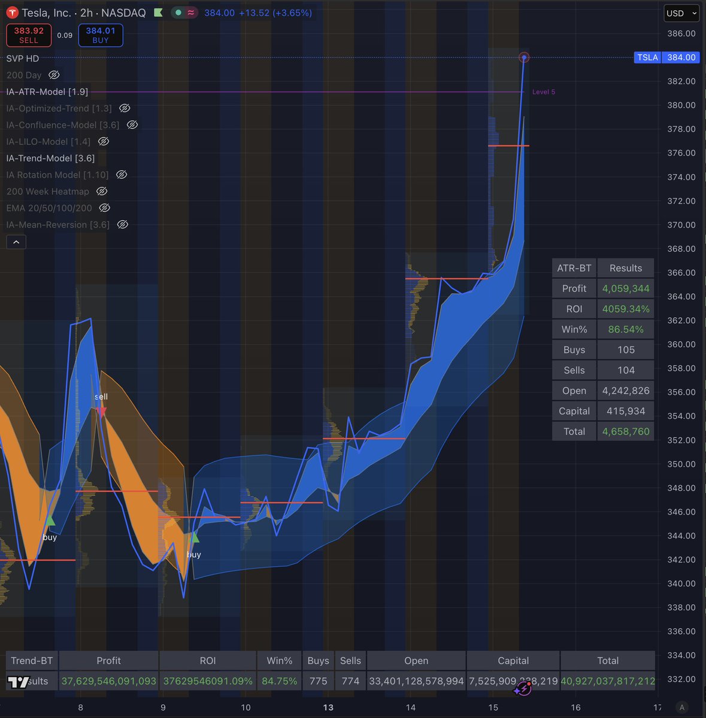
Task: Click the TradingView logo at bottom left
Action: [19, 682]
